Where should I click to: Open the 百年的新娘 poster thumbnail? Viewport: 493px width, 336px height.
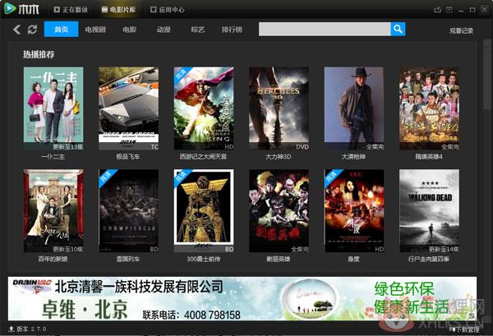[53, 211]
